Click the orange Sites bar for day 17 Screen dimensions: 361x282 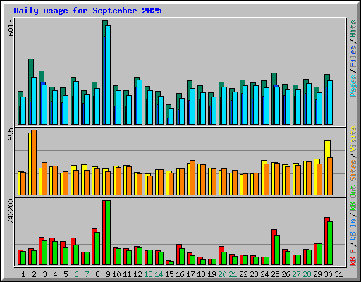192,178
